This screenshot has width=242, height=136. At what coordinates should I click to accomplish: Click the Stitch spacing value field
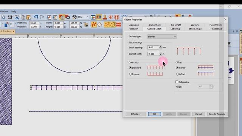(153, 48)
